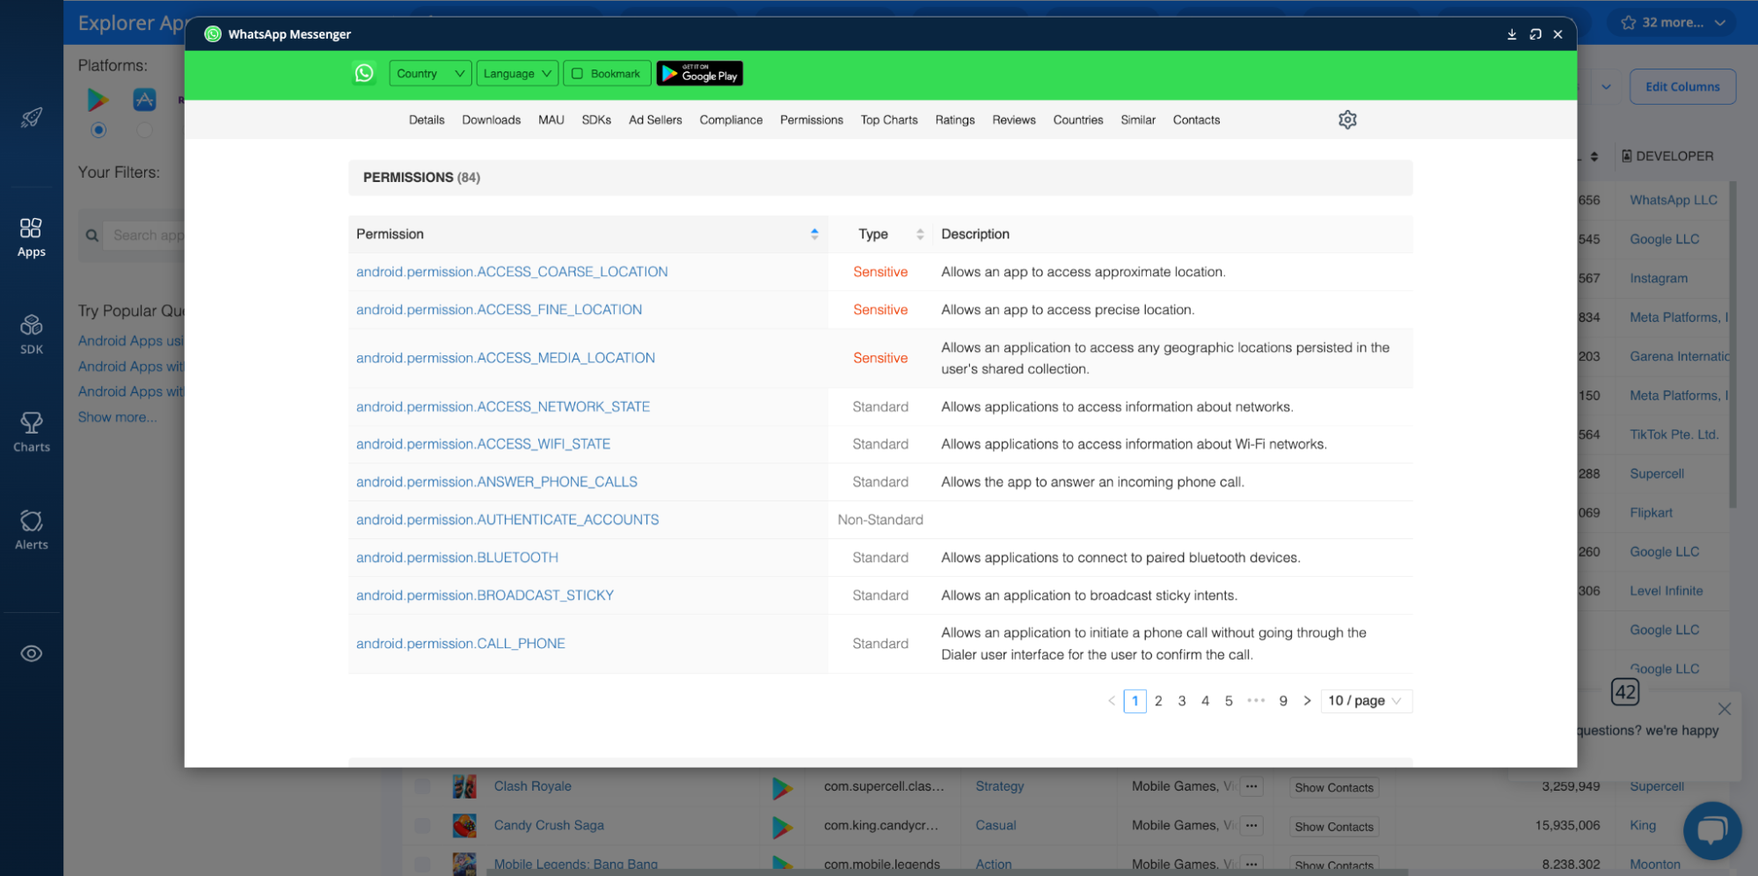Viewport: 1758px width, 876px height.
Task: Click the Clash Royale app icon
Action: [x=464, y=786]
